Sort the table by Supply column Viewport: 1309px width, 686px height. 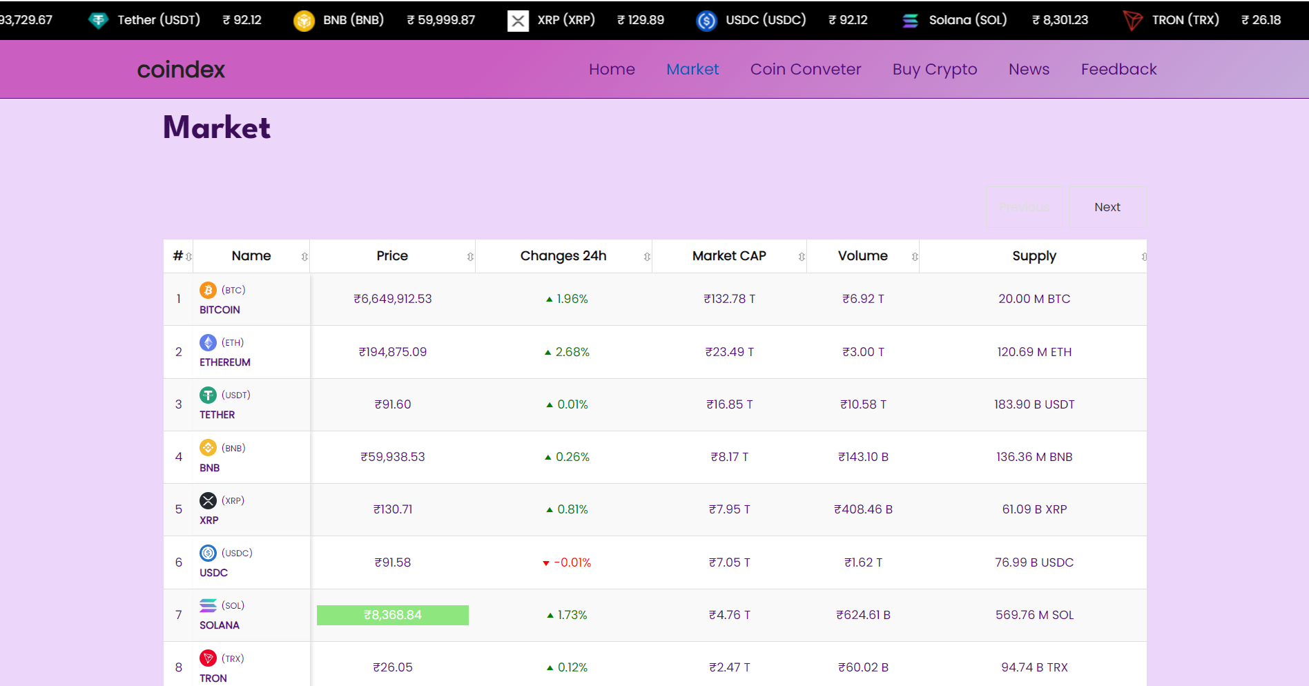coord(1034,256)
